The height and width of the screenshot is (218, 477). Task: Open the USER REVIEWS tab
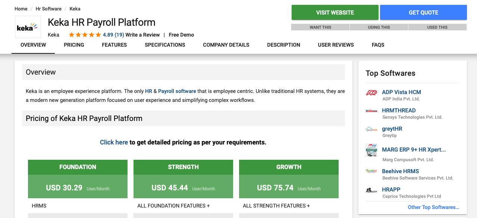(x=336, y=45)
